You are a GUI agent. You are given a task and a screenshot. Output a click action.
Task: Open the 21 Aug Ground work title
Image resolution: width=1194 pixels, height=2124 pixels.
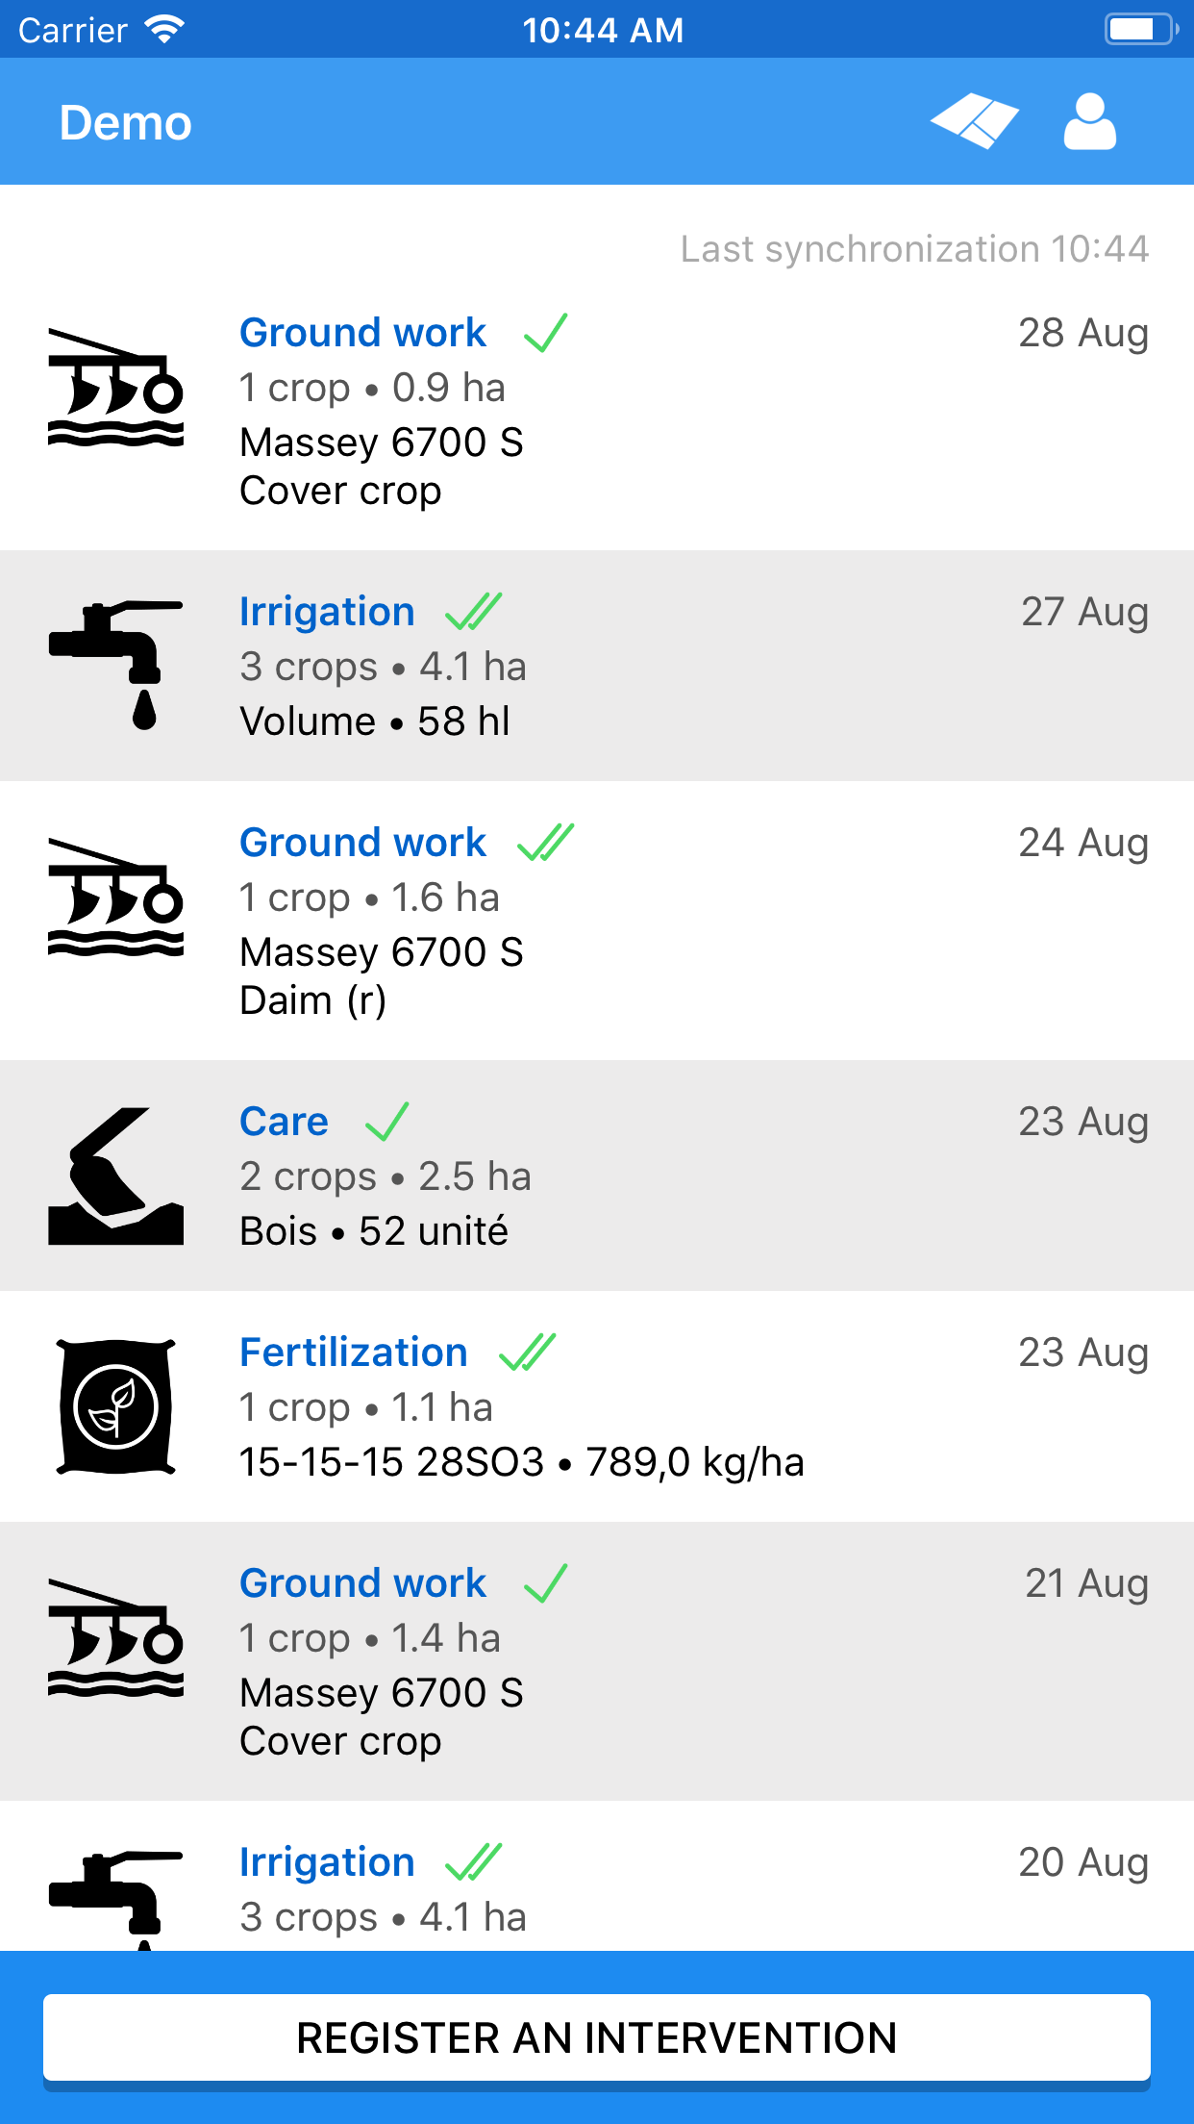(x=362, y=1583)
